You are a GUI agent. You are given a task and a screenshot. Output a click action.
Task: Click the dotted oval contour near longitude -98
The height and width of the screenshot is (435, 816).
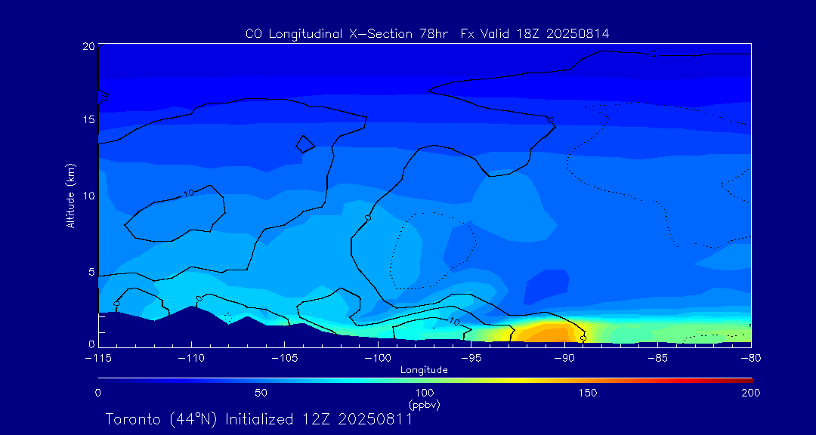pyautogui.click(x=433, y=251)
